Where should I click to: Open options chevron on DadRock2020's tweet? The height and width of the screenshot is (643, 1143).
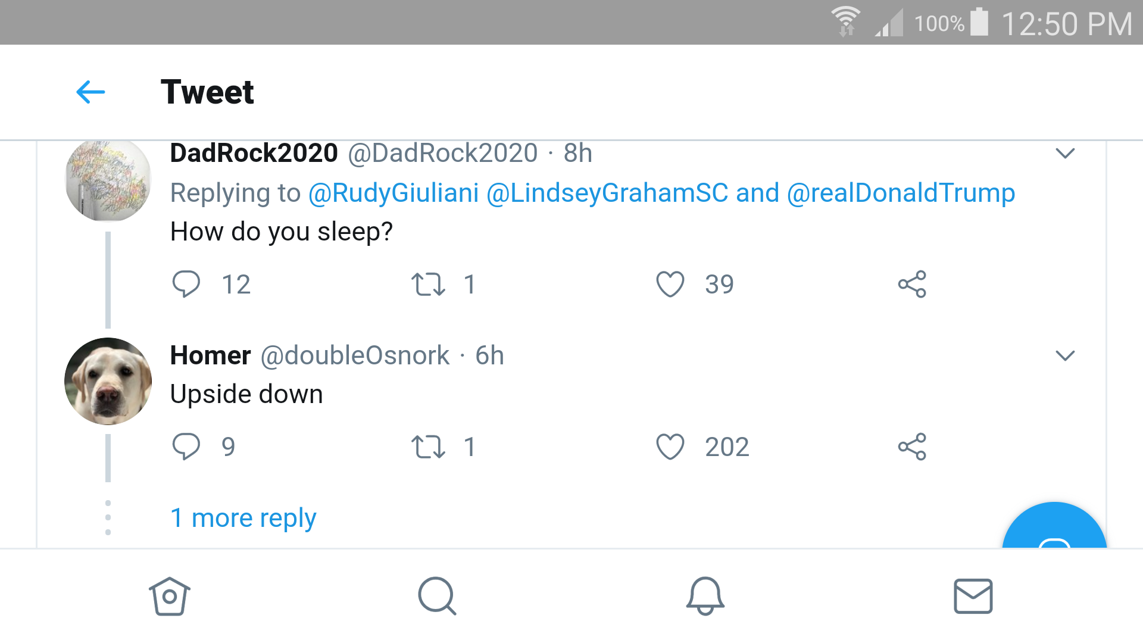coord(1065,154)
